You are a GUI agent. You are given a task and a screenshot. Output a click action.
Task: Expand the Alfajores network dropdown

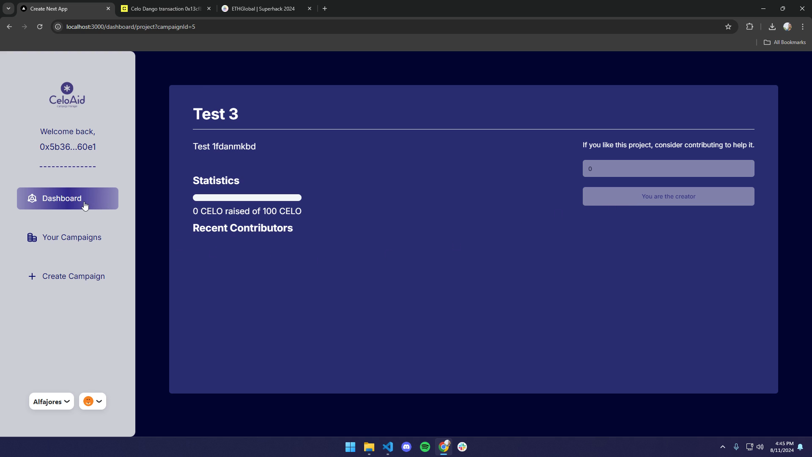52,402
